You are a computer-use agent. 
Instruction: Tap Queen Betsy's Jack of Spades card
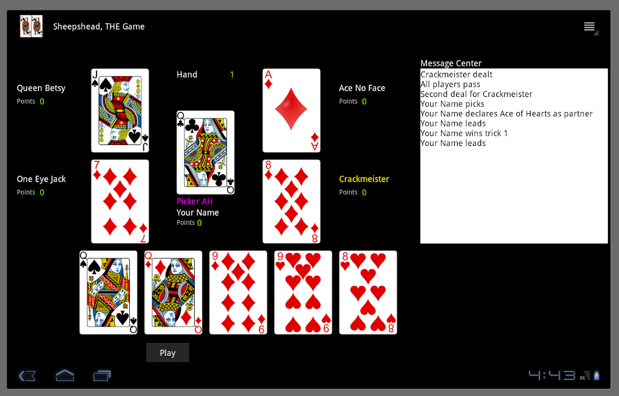pos(120,110)
